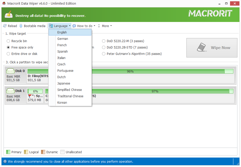The image size is (241, 167).
Task: Set language to Dutch
Action: coord(70,77)
